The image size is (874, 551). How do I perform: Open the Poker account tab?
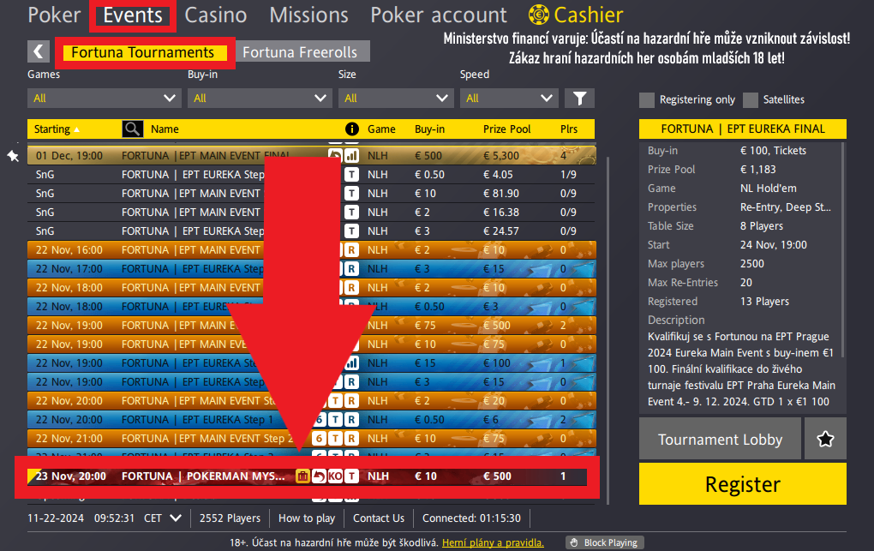439,15
